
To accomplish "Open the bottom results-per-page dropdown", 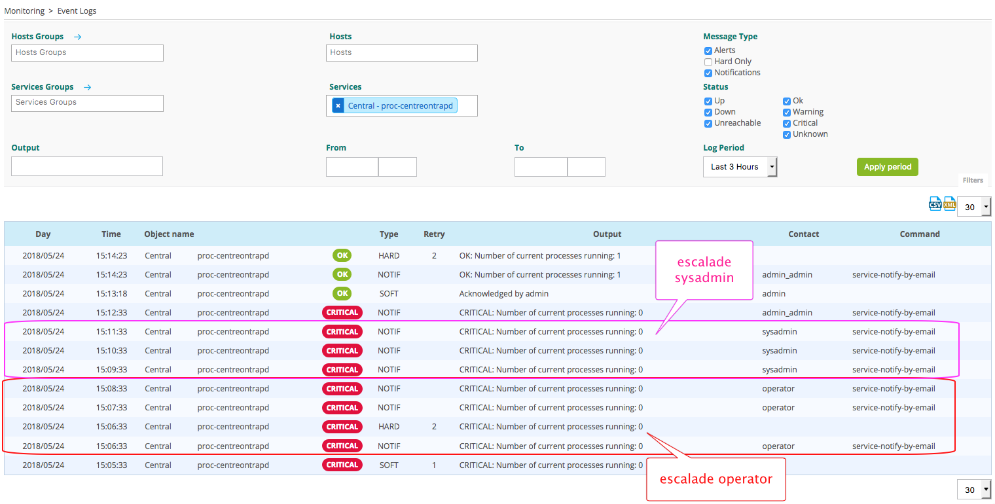I will pos(974,490).
